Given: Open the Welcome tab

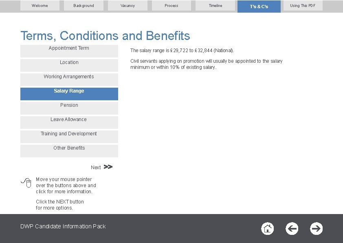Looking at the screenshot, I should 40,5.
